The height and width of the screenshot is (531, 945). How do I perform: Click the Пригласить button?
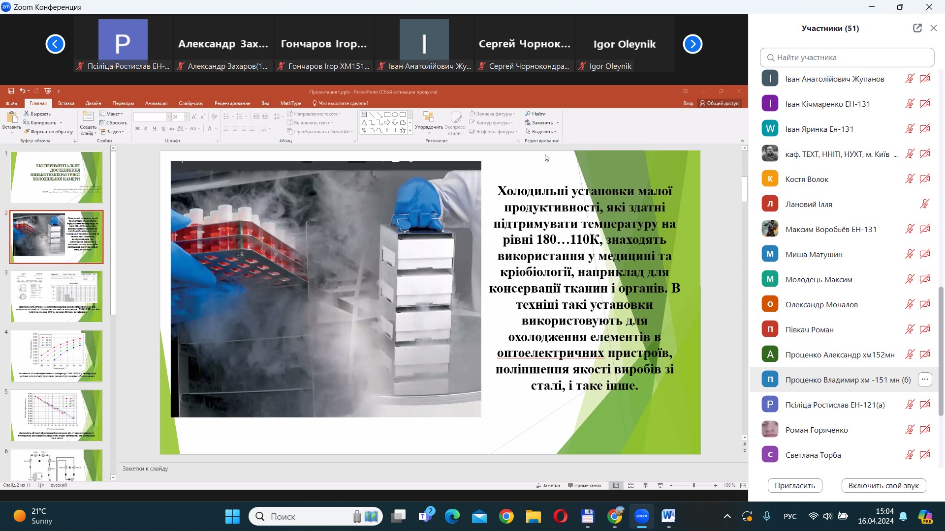(795, 485)
